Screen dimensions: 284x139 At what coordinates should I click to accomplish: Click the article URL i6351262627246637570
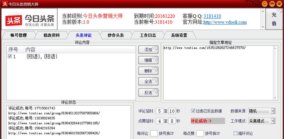(205, 48)
